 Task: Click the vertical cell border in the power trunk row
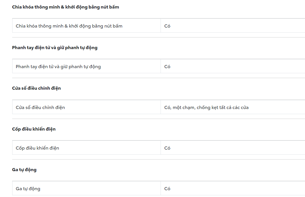(x=161, y=148)
